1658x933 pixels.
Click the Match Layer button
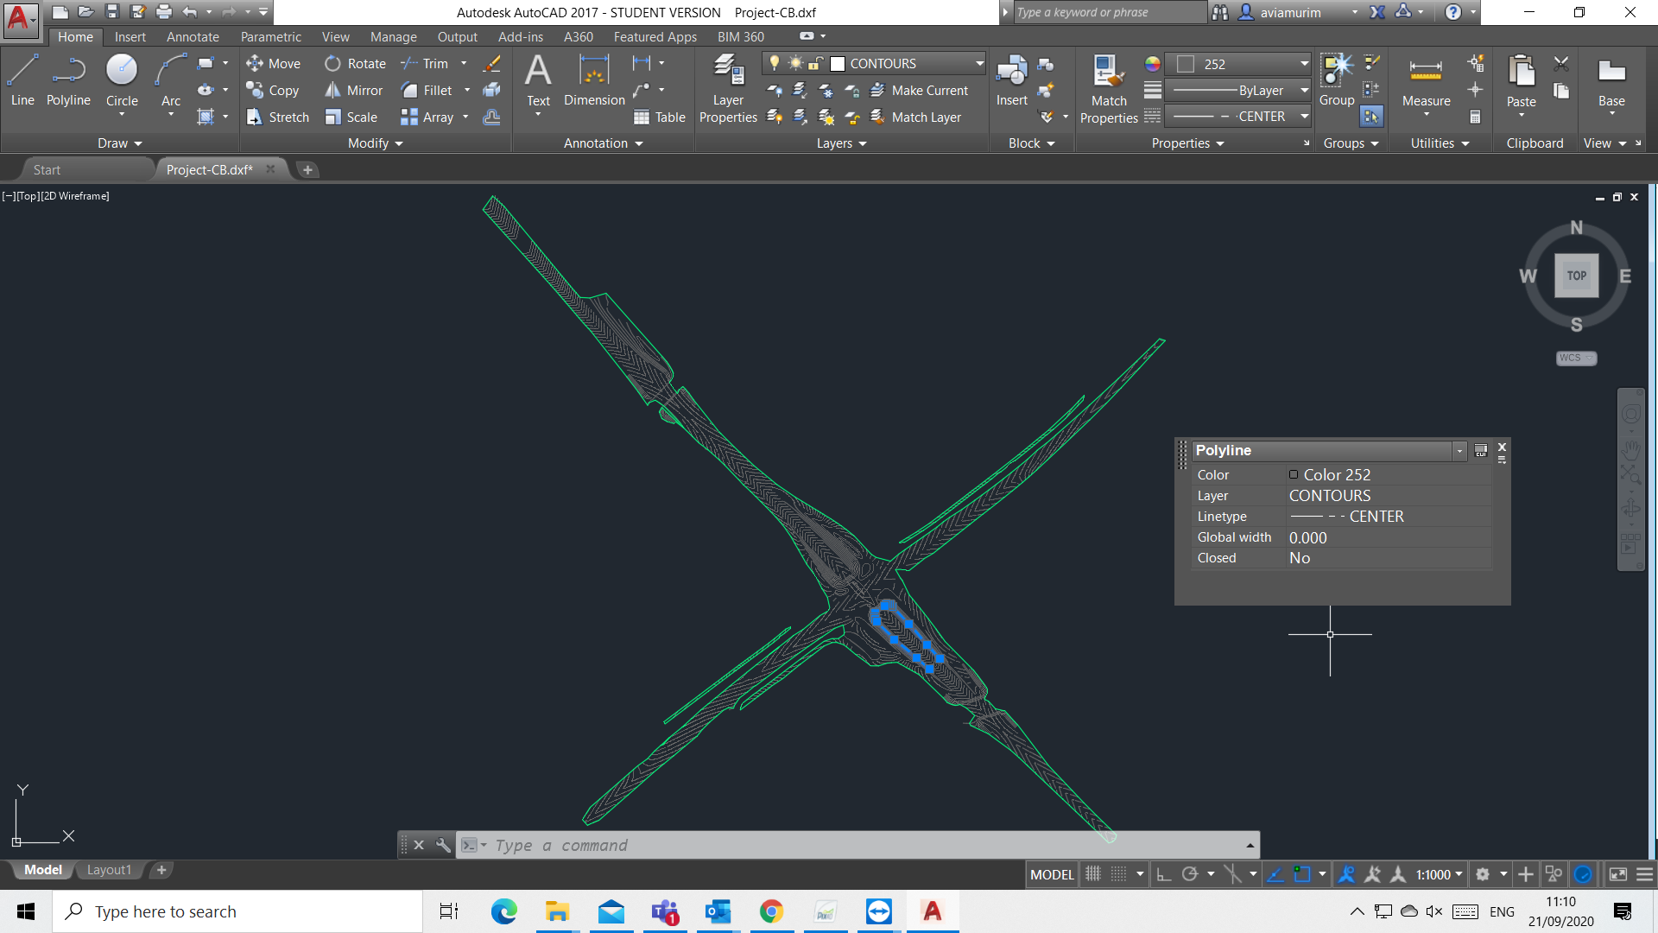[x=916, y=117]
